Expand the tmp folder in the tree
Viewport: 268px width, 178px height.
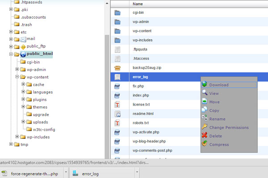click(11, 144)
